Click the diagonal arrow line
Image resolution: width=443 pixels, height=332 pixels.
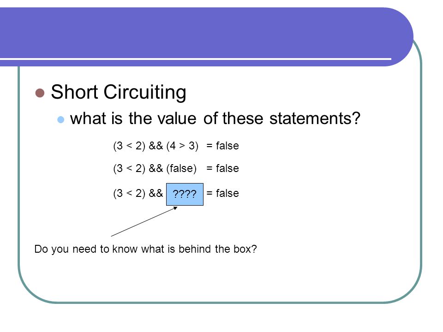click(x=144, y=222)
